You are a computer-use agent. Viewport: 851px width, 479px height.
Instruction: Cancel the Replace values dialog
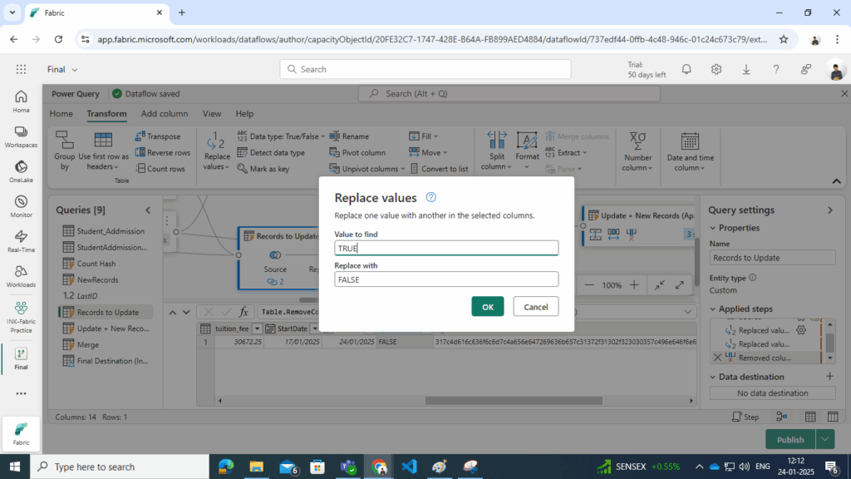pyautogui.click(x=536, y=307)
